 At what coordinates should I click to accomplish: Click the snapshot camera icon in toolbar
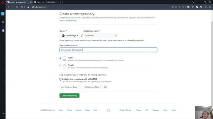click(172, 7)
